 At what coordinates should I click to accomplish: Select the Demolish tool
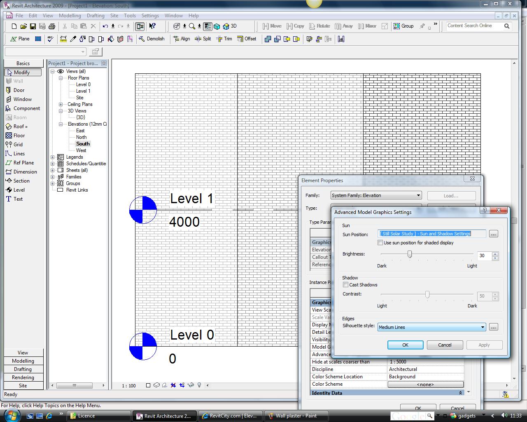[152, 39]
